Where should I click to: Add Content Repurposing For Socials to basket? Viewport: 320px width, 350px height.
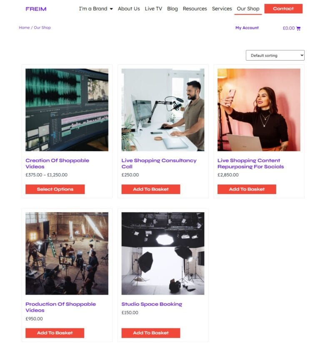pos(247,189)
